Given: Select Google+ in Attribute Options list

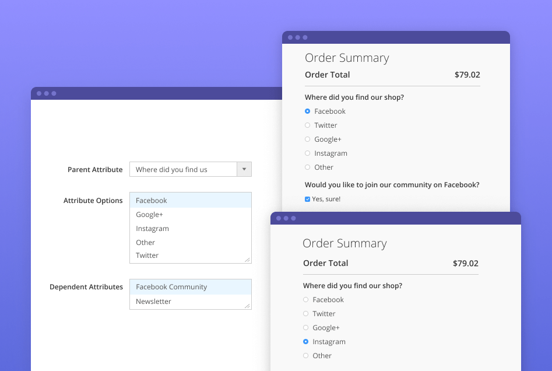Looking at the screenshot, I should (x=191, y=215).
